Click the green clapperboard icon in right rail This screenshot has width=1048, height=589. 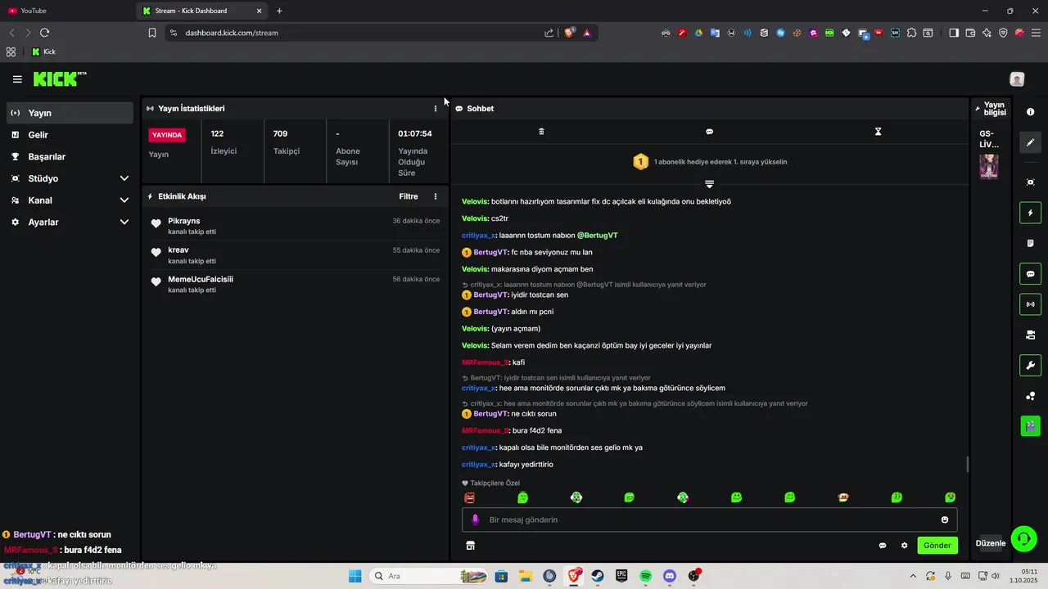coord(1031,425)
